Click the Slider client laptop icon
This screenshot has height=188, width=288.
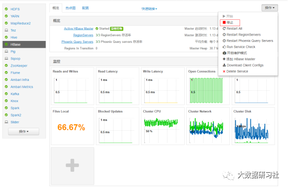click(x=6, y=122)
